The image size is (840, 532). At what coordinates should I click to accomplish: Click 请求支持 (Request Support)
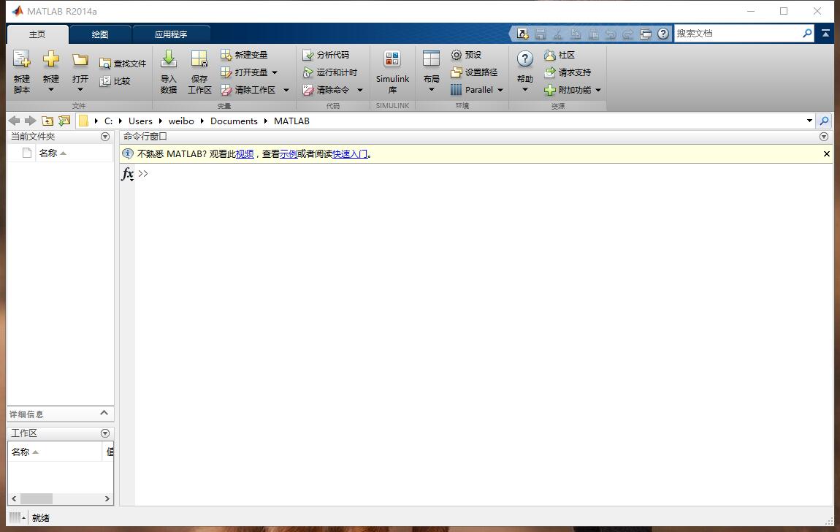pyautogui.click(x=568, y=72)
